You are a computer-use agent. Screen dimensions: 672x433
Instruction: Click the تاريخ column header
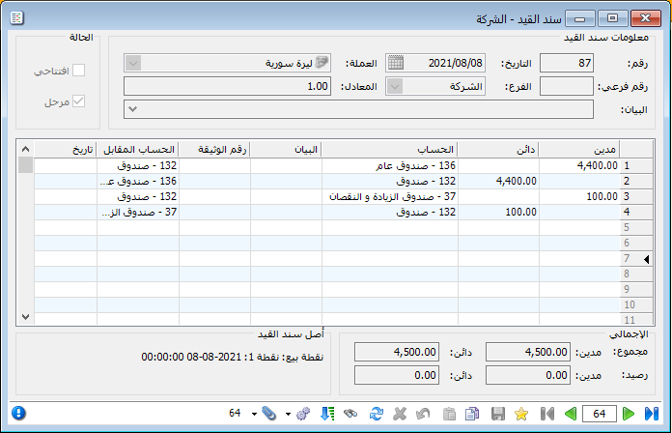[65, 150]
